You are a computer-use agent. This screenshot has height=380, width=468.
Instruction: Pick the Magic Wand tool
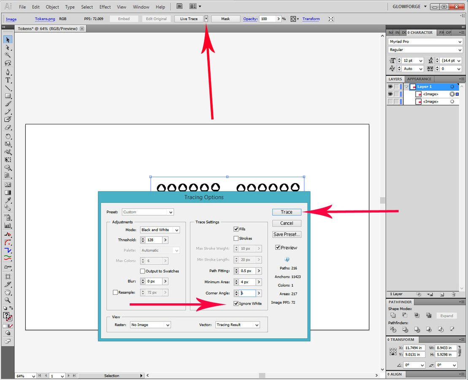(x=8, y=55)
